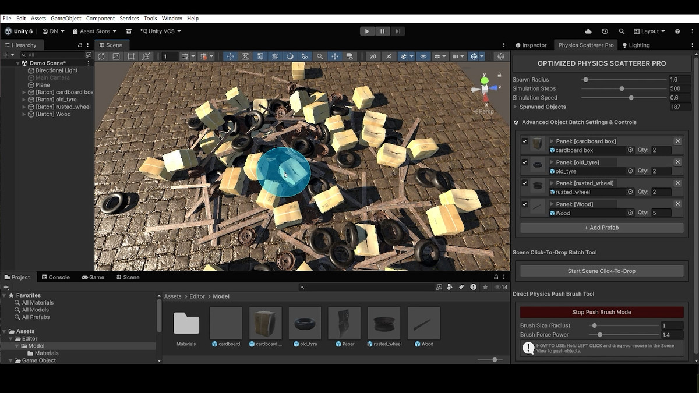This screenshot has height=393, width=699.
Task: Open Unity Cloud from the cloud icon
Action: point(588,31)
